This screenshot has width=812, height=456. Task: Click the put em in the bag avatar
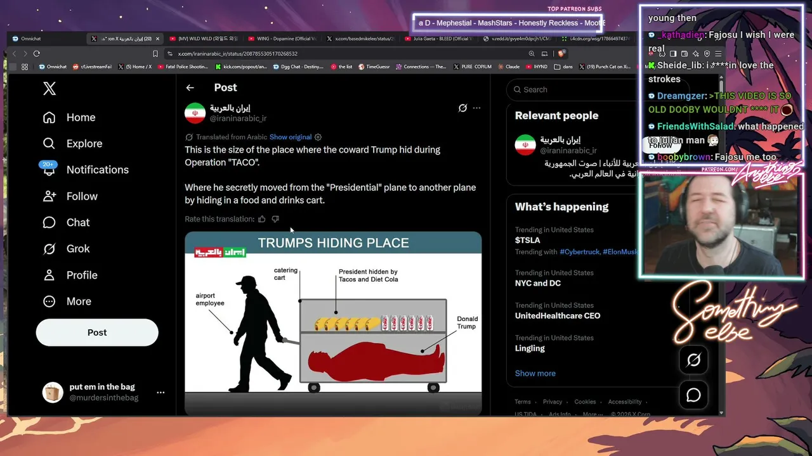[53, 393]
